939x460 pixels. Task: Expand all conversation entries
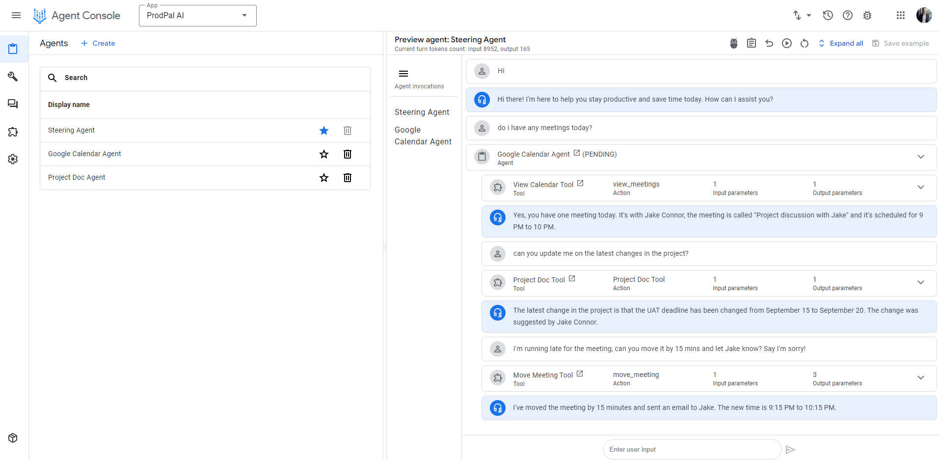point(841,43)
